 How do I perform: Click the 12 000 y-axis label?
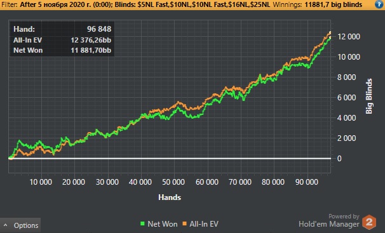pyautogui.click(x=349, y=37)
